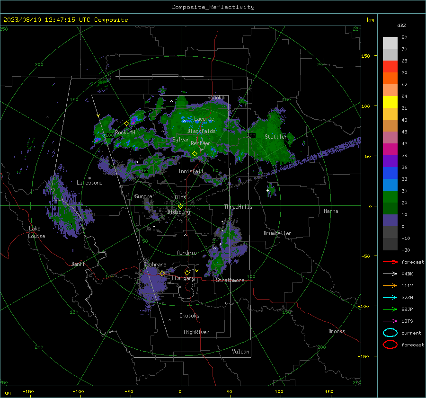
Task: Select the cyan 27ZW arrow legend icon
Action: (x=390, y=298)
